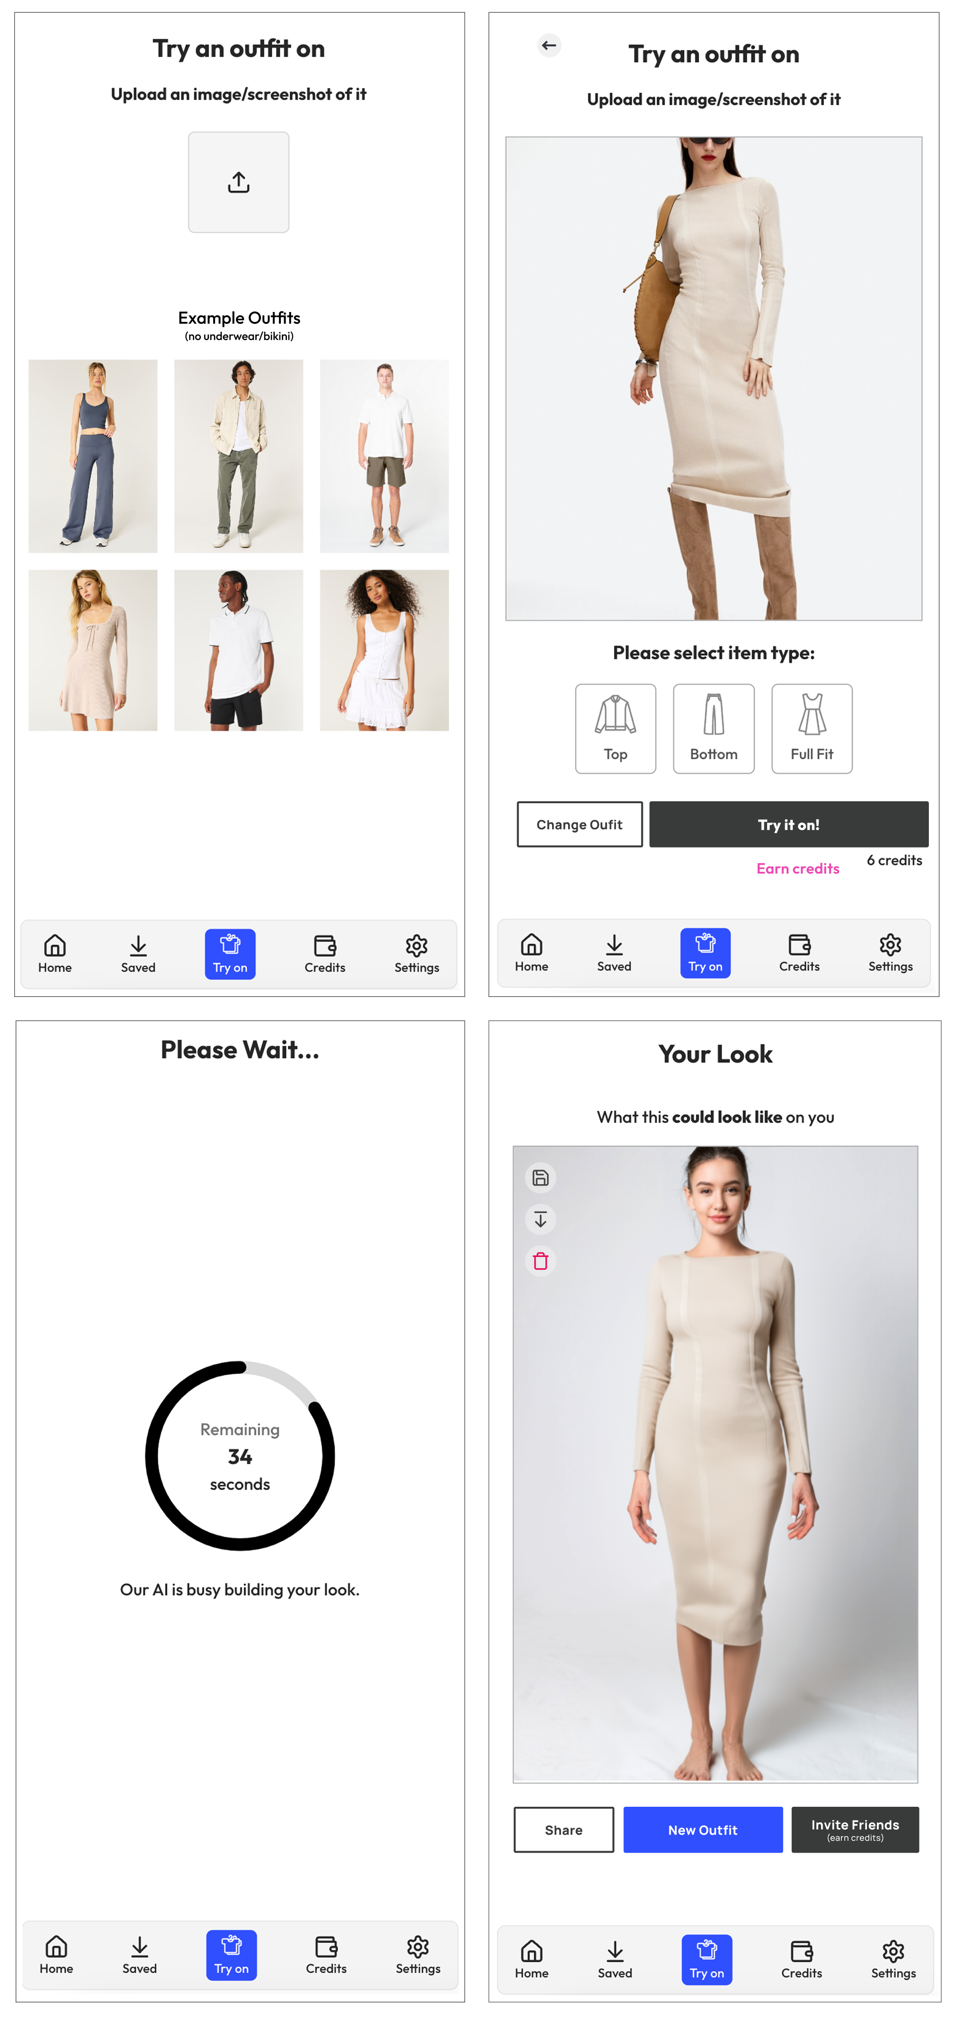Image resolution: width=961 pixels, height=2028 pixels.
Task: Pick the blue yoga set example outfit
Action: 93,456
